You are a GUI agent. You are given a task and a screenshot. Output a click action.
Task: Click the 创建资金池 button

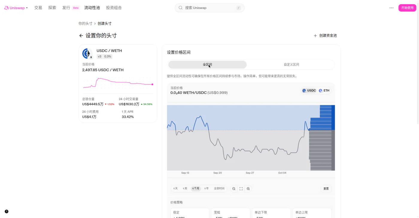(325, 36)
